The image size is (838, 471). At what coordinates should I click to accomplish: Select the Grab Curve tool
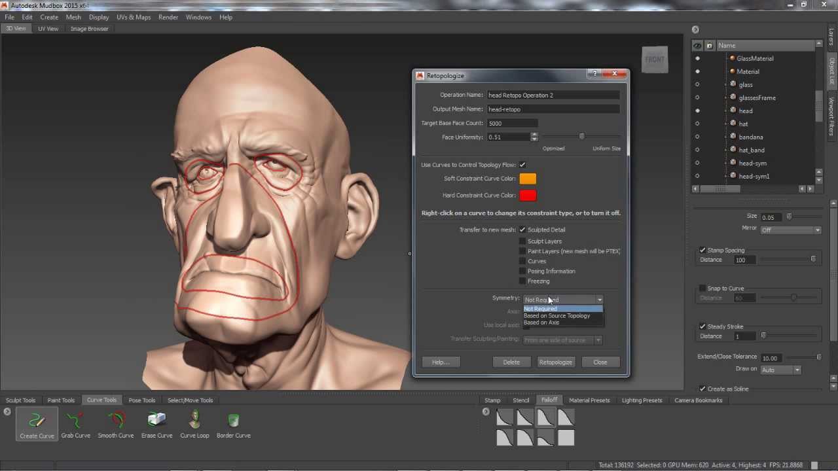click(76, 423)
